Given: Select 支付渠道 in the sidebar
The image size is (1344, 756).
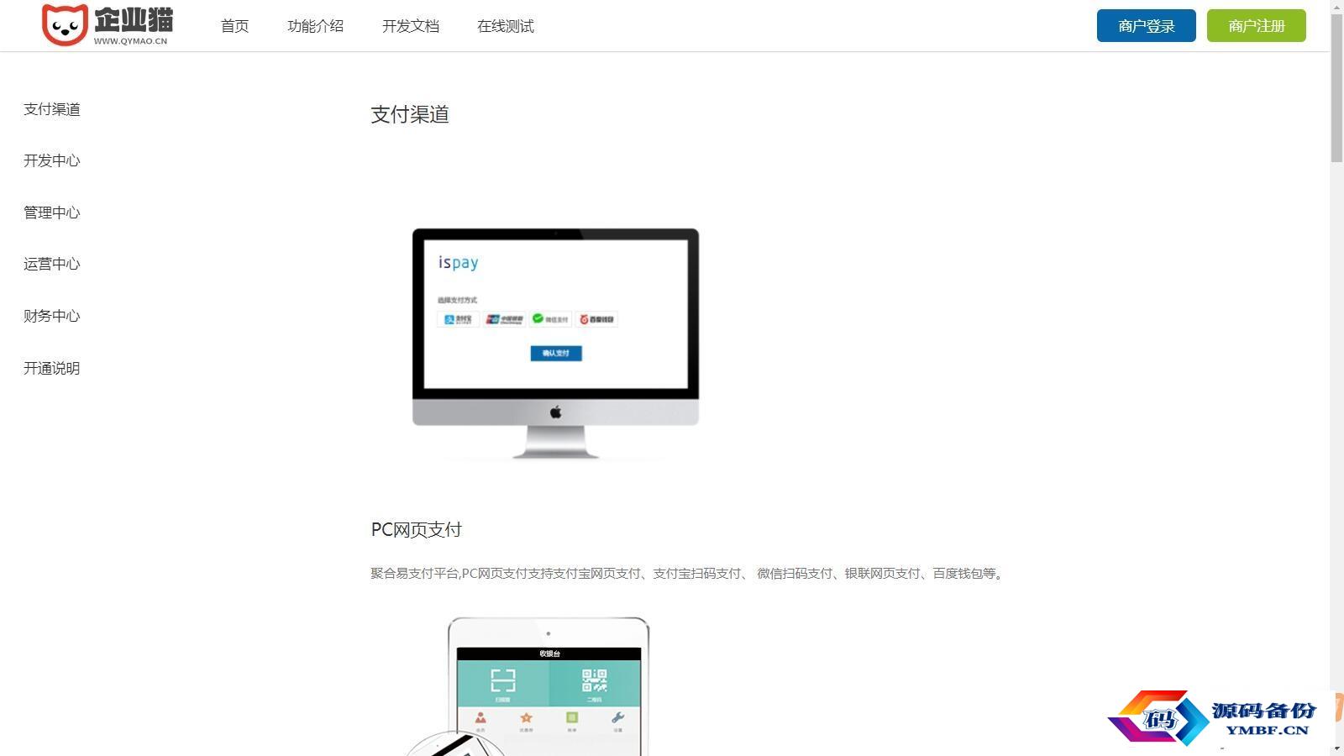Looking at the screenshot, I should tap(52, 109).
